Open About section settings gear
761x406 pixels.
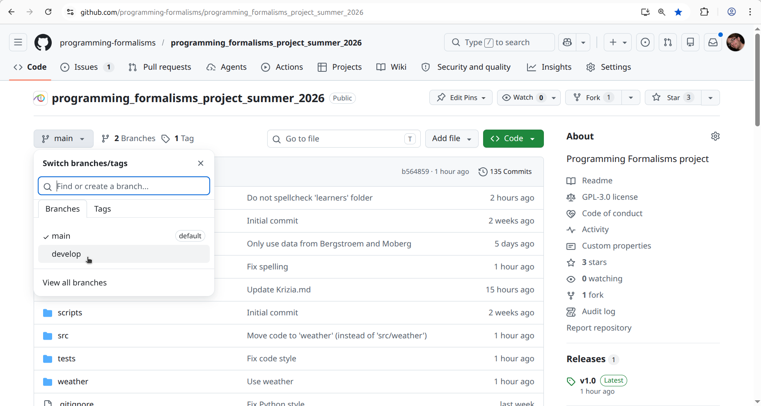click(715, 136)
